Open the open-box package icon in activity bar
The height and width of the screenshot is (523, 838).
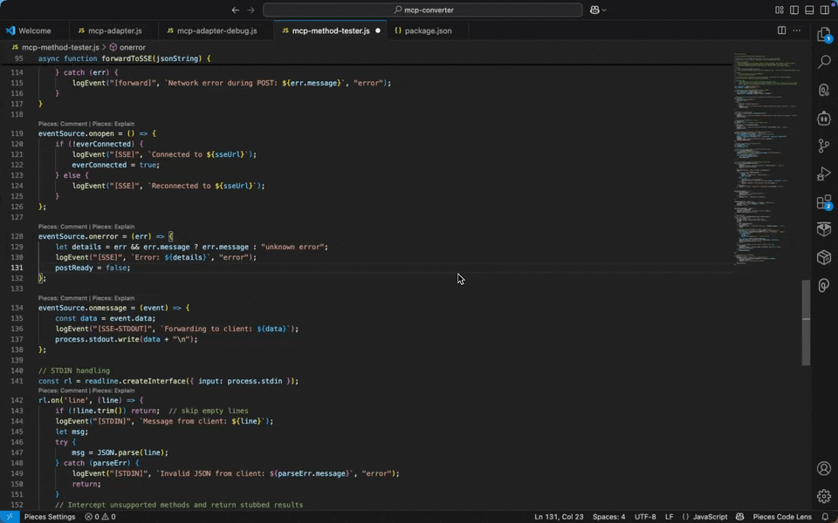click(823, 229)
